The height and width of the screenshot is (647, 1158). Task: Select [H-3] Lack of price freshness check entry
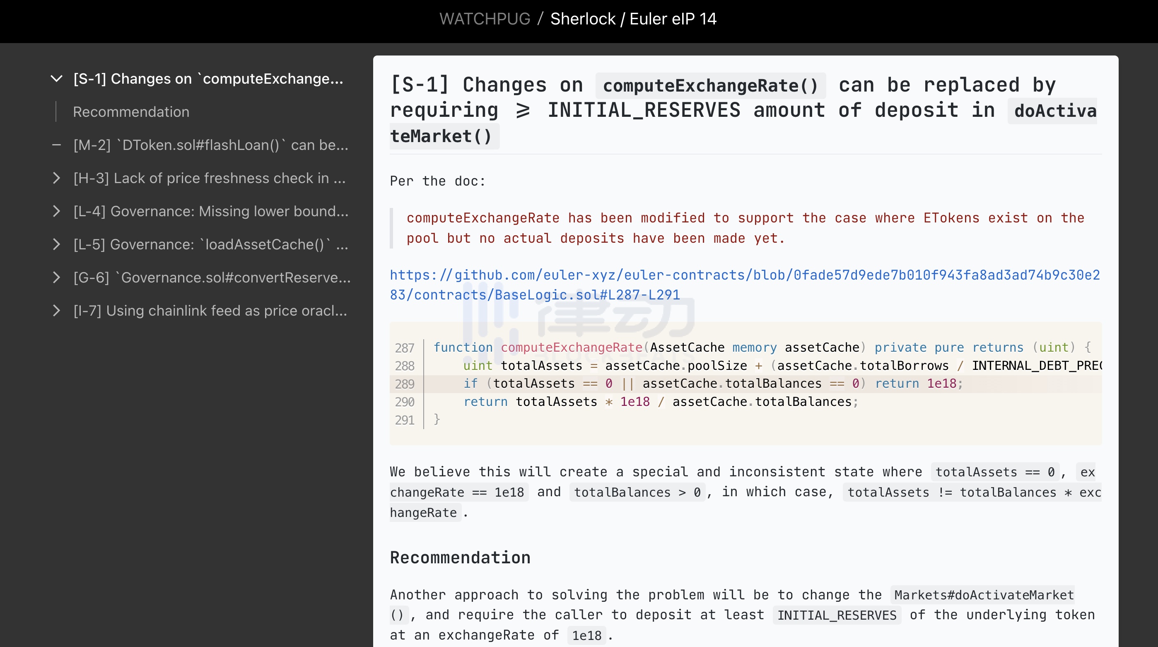click(x=210, y=178)
